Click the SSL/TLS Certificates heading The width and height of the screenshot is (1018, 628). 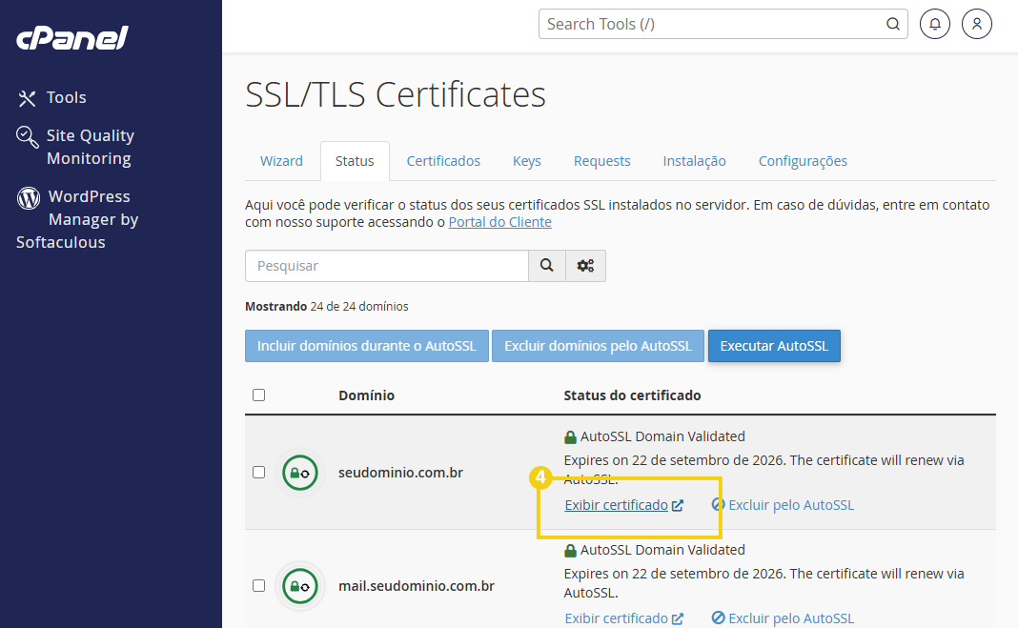(396, 94)
